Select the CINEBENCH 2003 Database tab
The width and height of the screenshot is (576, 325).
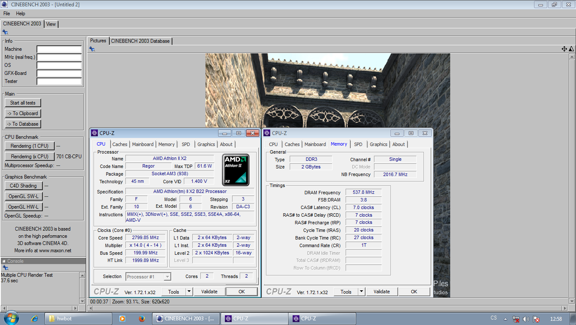[x=140, y=41]
